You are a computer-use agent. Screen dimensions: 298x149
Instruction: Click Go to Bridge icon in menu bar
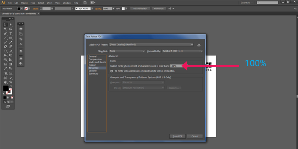click(x=85, y=3)
